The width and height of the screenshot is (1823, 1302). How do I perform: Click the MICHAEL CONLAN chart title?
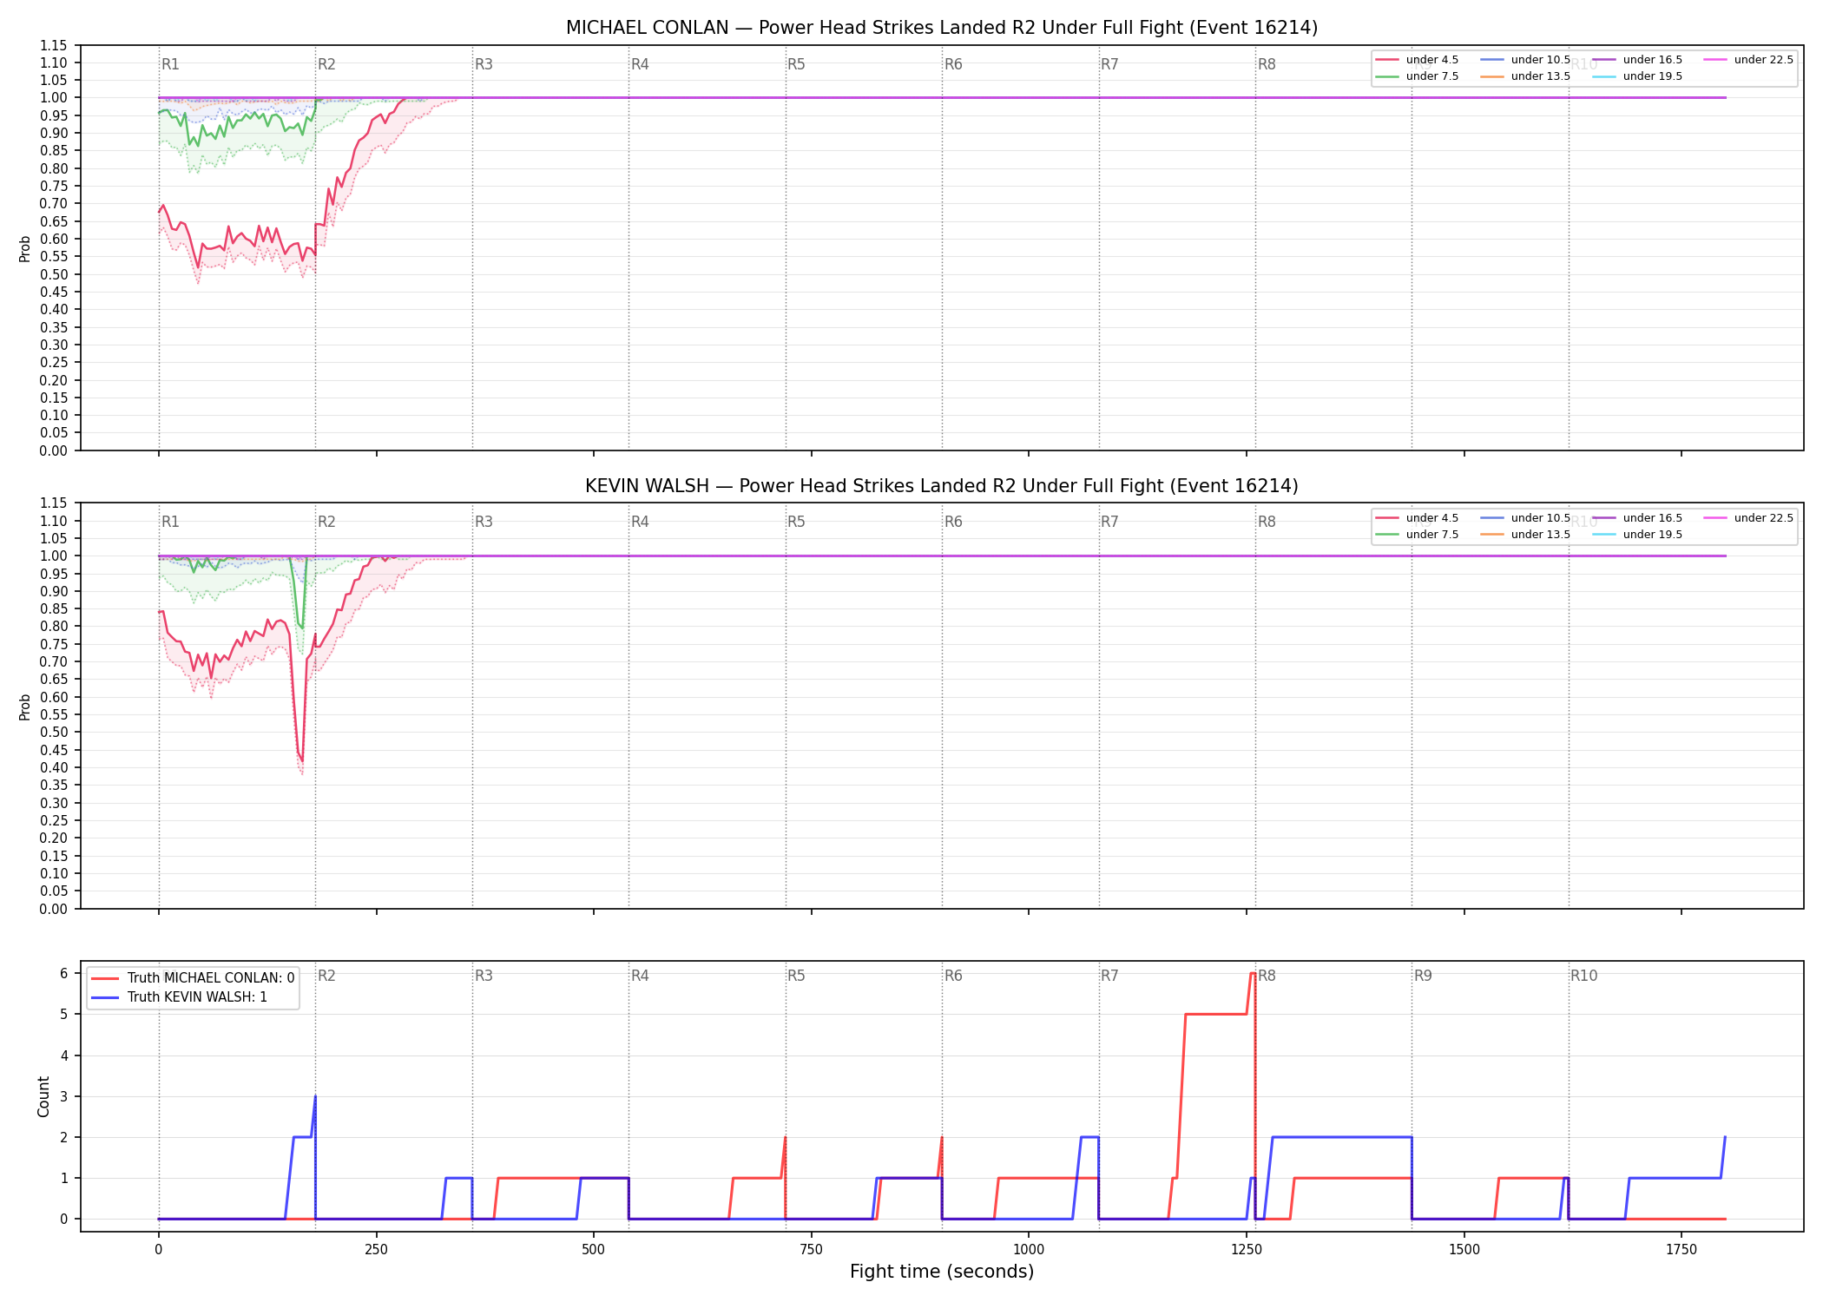click(942, 28)
